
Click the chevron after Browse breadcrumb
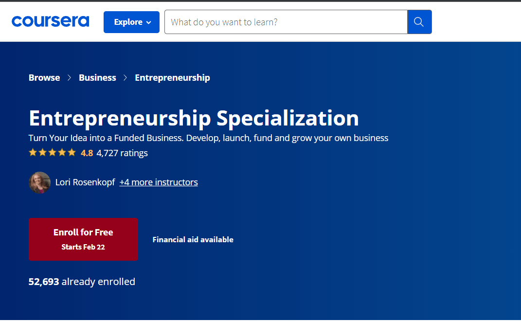tap(69, 77)
